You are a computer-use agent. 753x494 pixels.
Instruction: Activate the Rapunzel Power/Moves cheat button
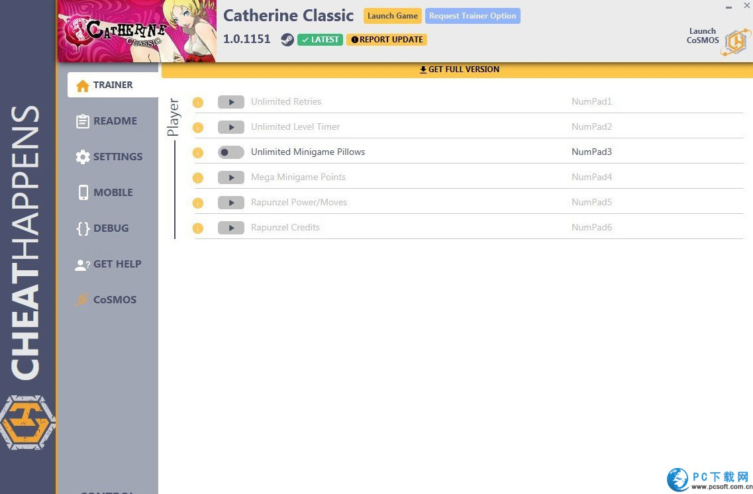(231, 203)
